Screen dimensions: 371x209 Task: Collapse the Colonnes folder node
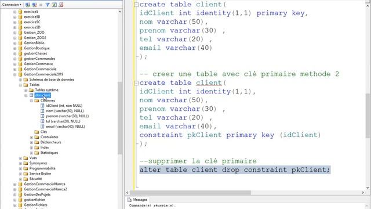tap(31, 100)
